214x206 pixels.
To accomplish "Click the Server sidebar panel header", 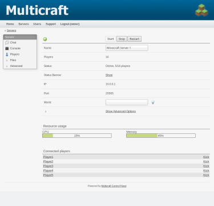I will (x=20, y=37).
